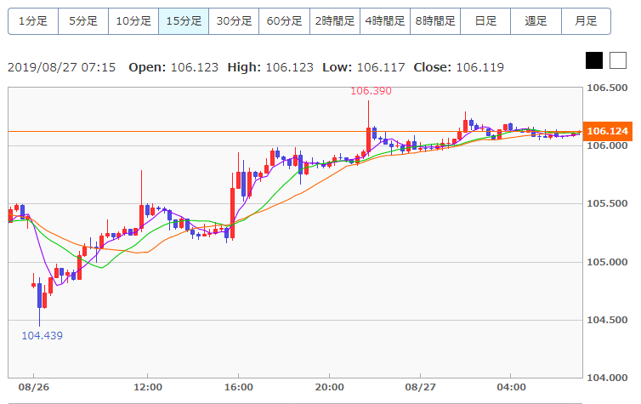Click the High: 106.123 value
641x404 pixels.
[270, 67]
